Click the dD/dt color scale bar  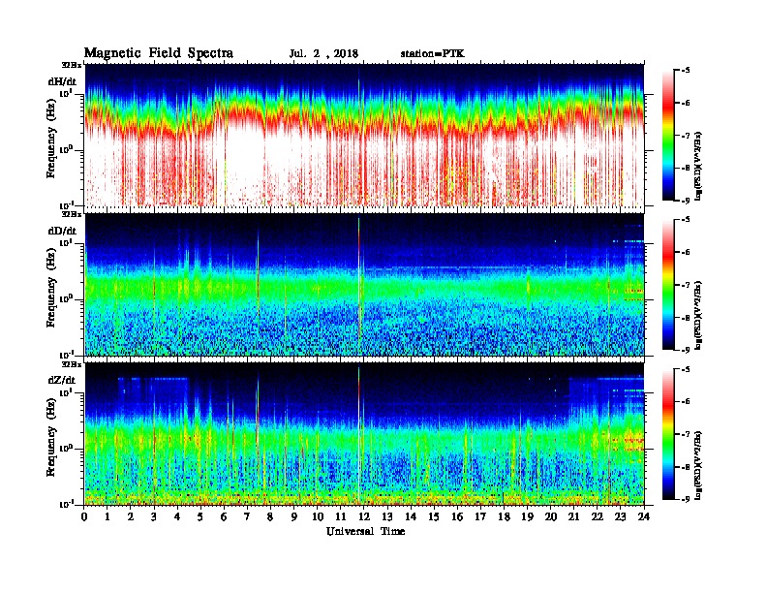pyautogui.click(x=668, y=285)
